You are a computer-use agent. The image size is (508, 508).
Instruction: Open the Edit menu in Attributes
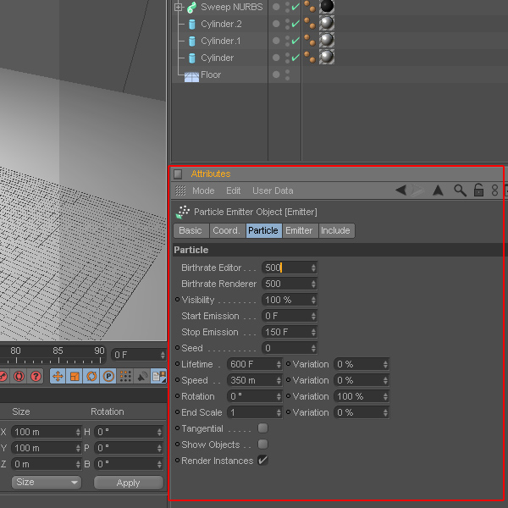[234, 190]
